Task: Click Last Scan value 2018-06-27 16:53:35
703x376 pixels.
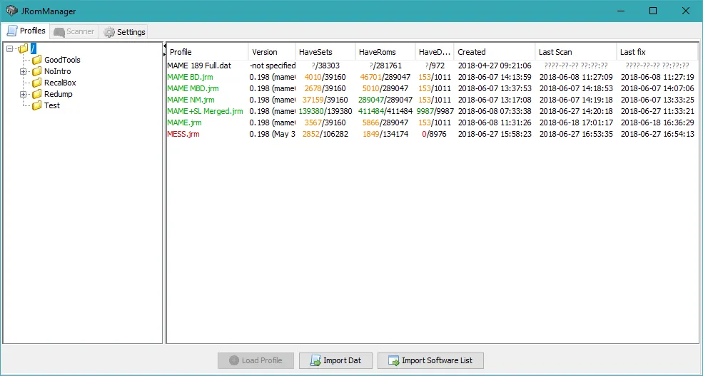Action: click(576, 134)
